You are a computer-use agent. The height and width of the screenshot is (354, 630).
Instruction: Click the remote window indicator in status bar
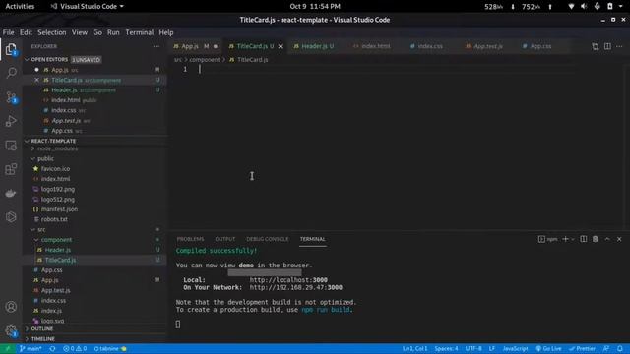click(7, 349)
